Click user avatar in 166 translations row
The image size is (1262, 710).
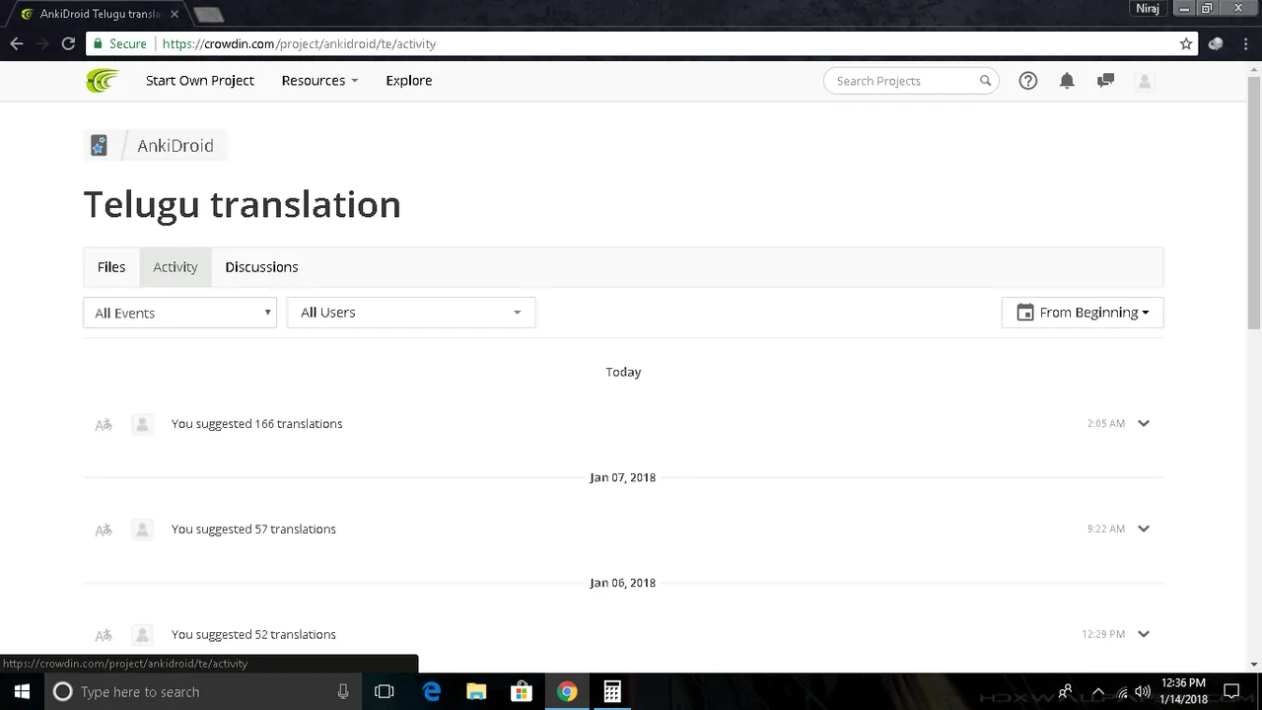(142, 424)
